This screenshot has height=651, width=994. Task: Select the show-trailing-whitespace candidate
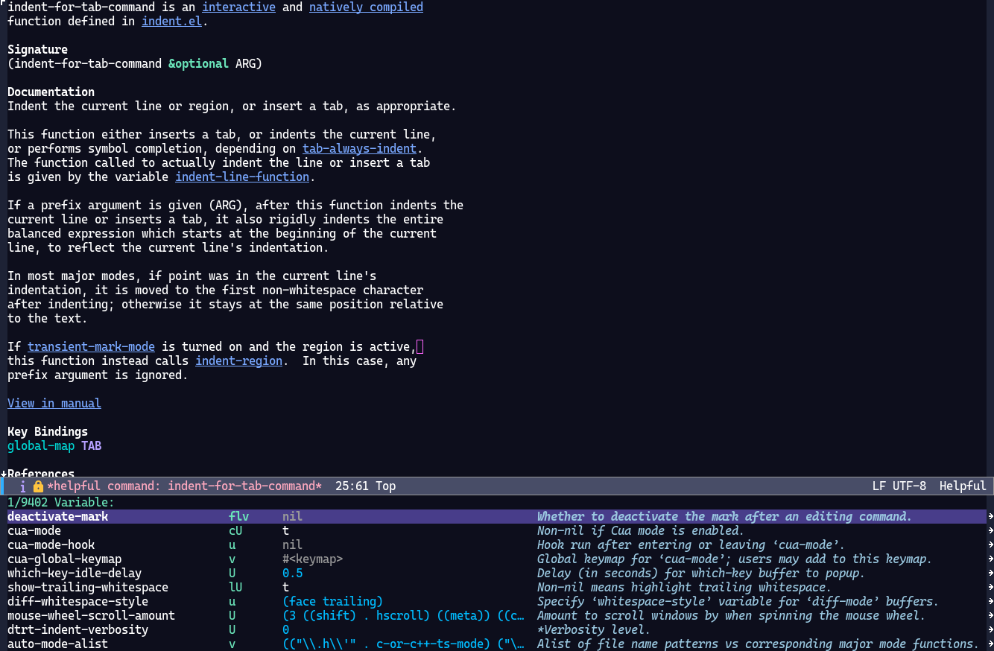tap(88, 588)
